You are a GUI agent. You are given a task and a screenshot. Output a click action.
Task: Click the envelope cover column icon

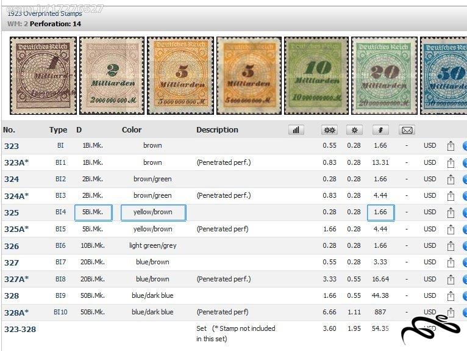point(407,130)
